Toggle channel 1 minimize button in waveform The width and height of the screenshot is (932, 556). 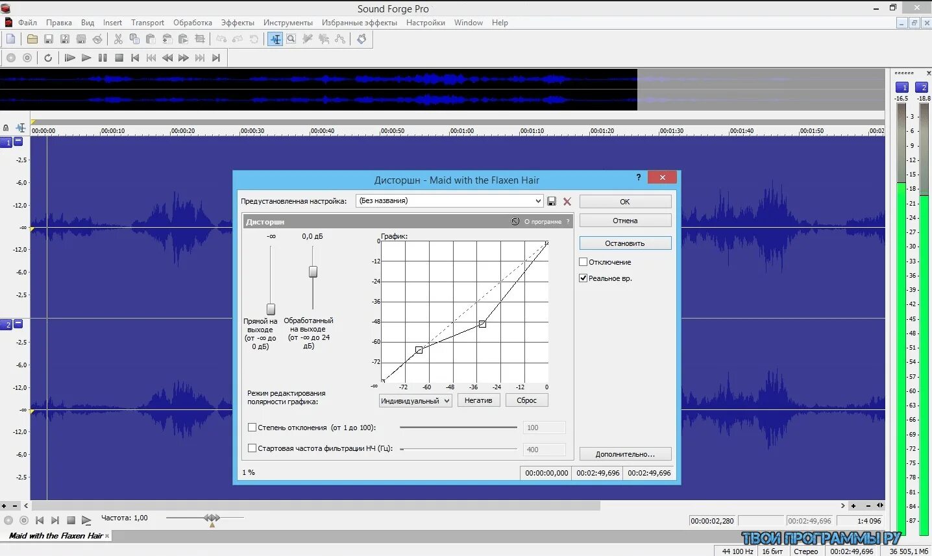click(x=18, y=141)
